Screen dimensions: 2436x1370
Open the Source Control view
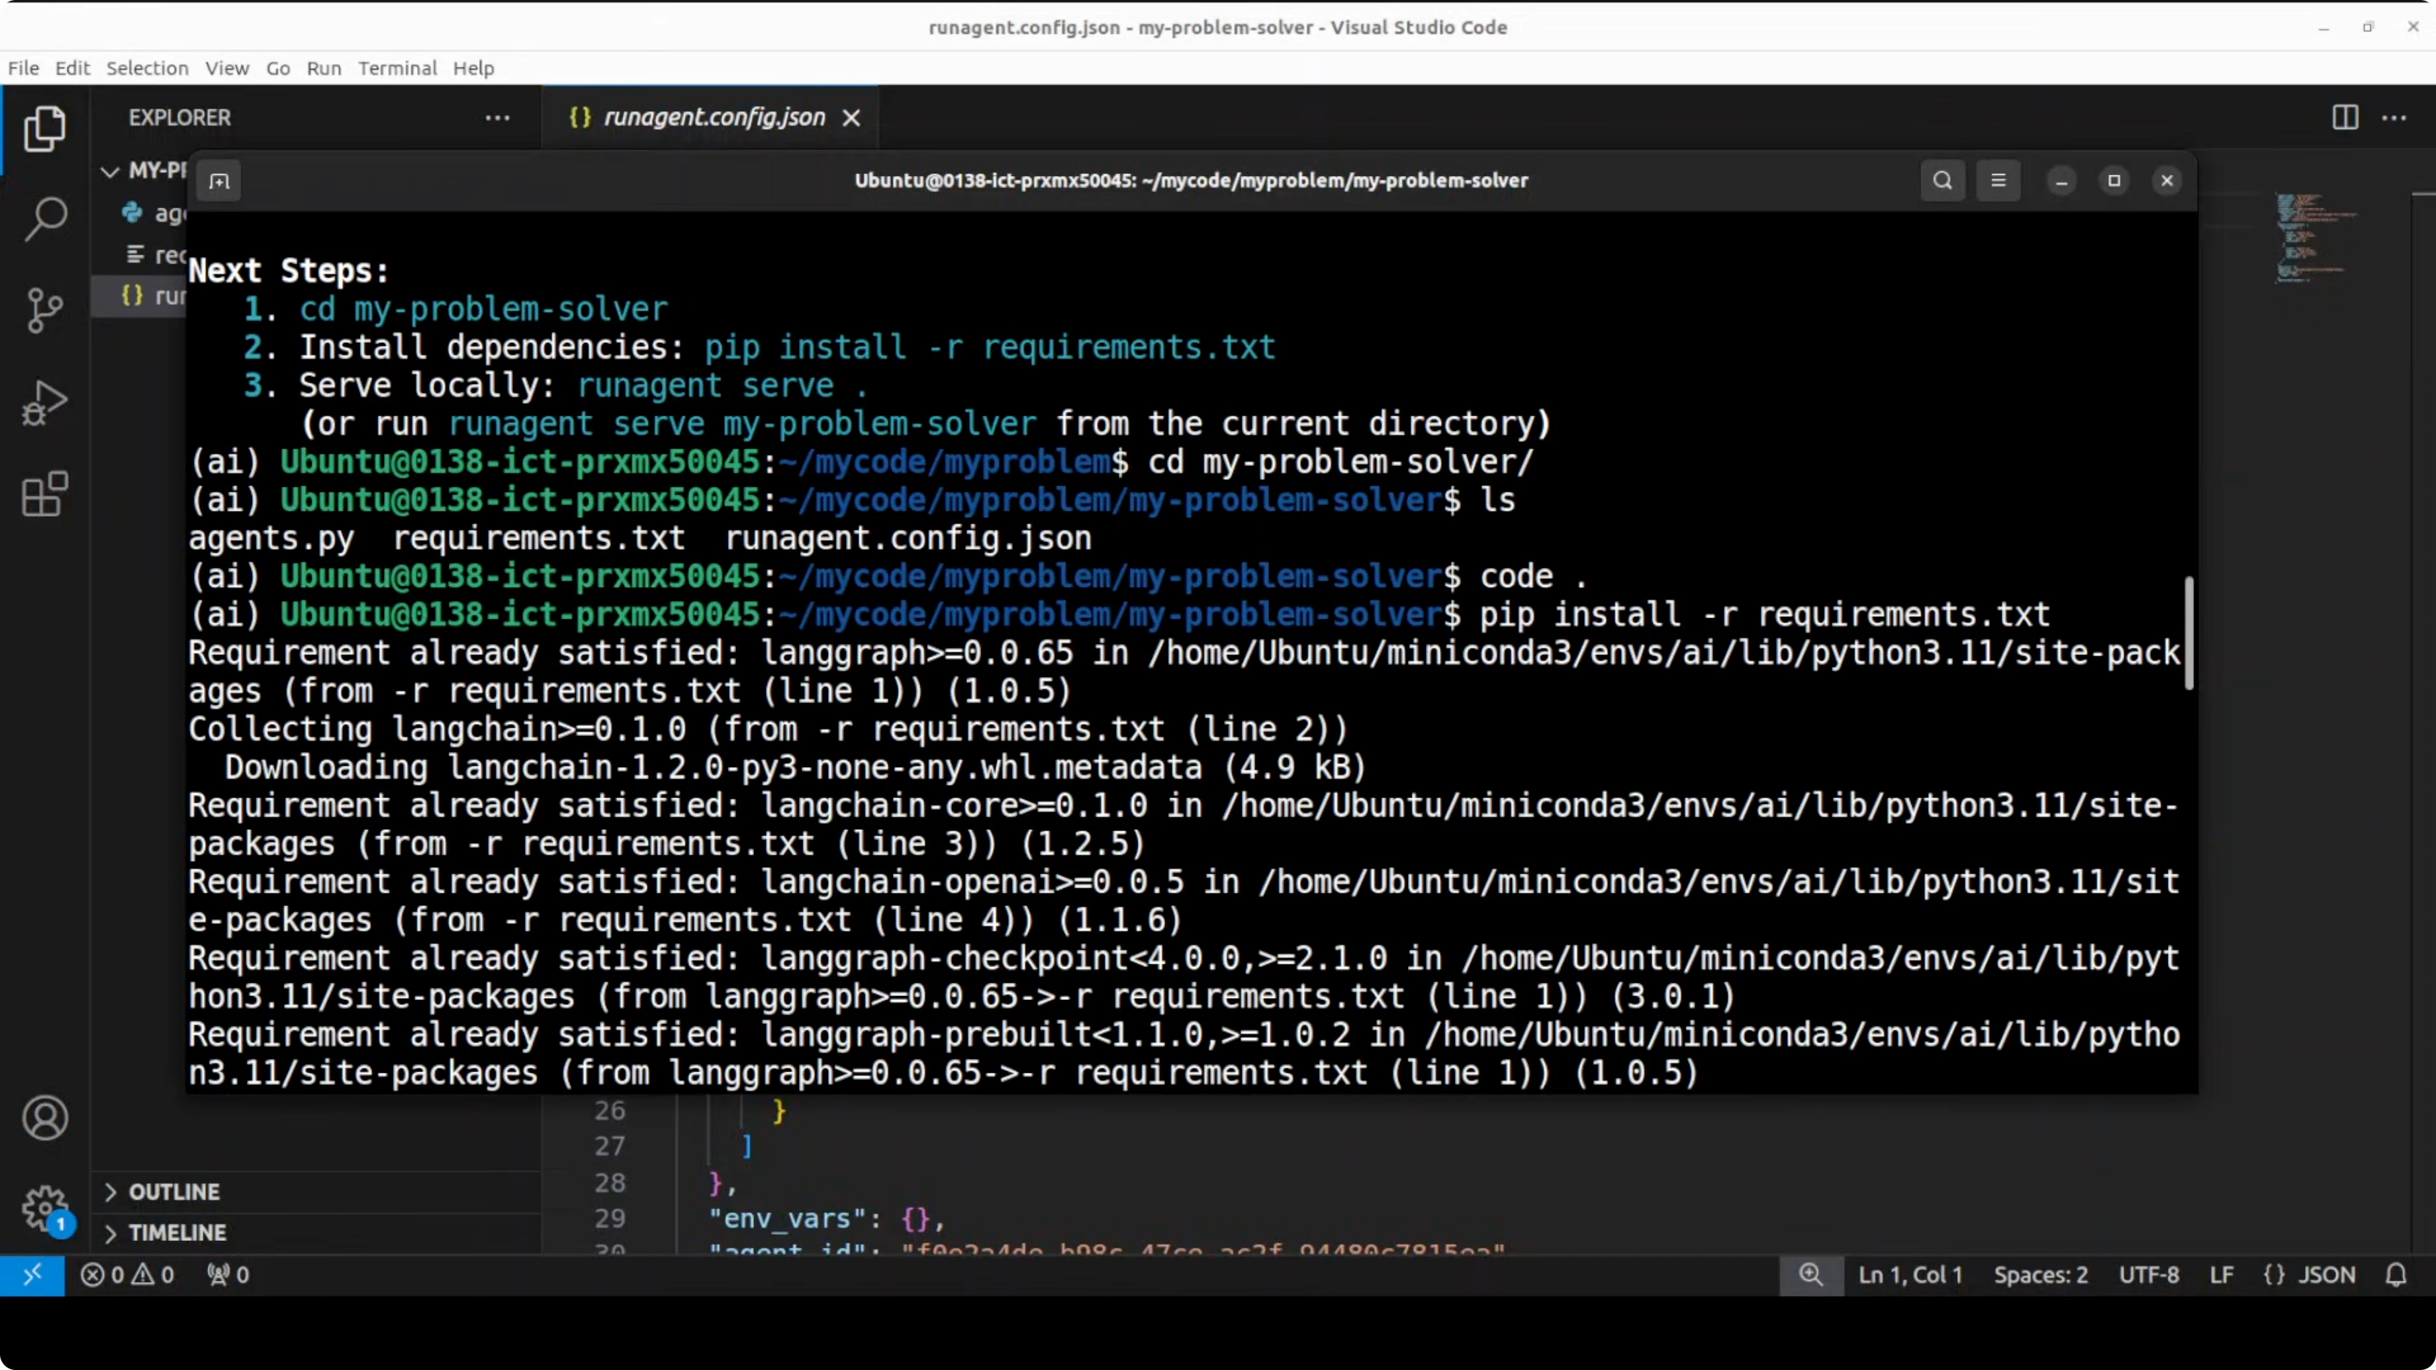tap(44, 310)
